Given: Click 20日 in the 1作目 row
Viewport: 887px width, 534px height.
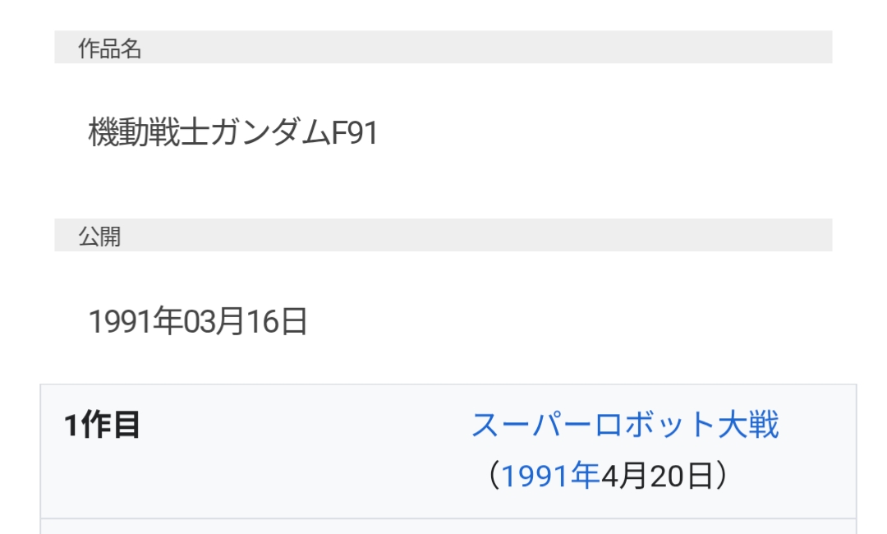Looking at the screenshot, I should [x=680, y=476].
